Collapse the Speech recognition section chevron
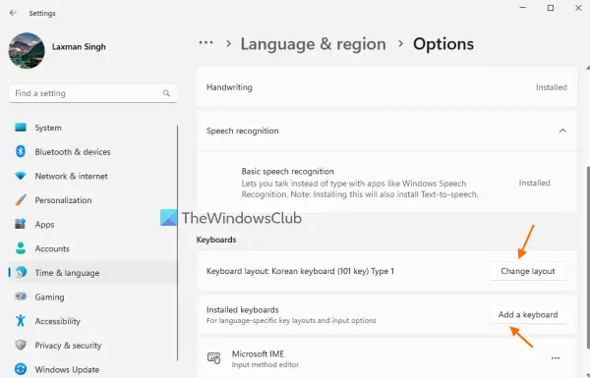 (x=562, y=131)
